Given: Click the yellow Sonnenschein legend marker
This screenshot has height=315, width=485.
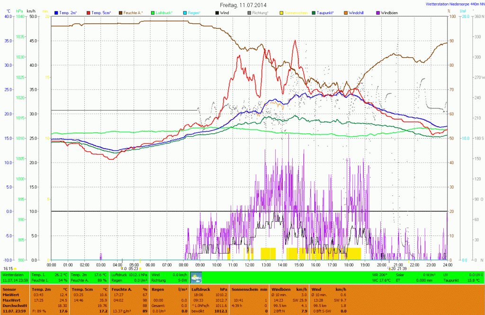Looking at the screenshot, I should coord(281,13).
